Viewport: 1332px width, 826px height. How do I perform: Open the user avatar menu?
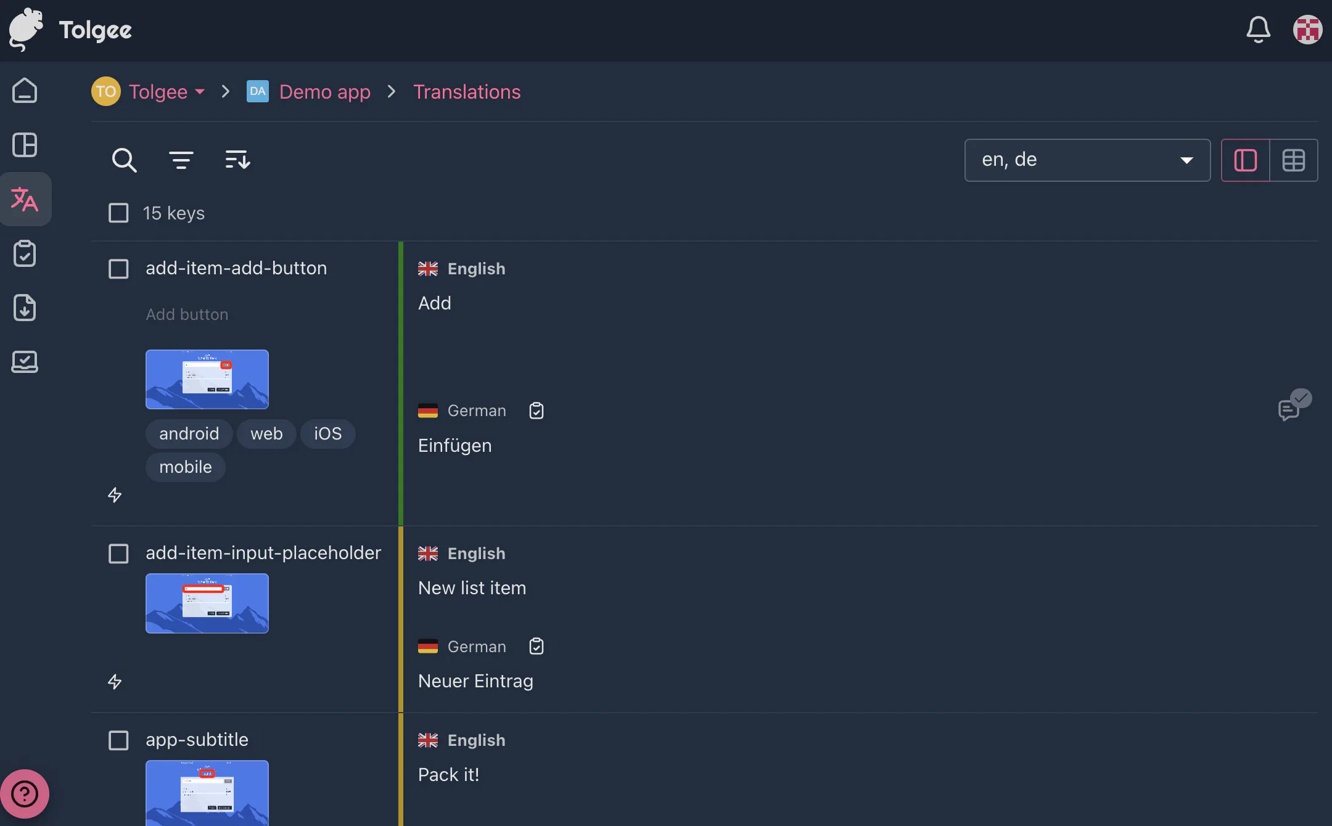(x=1307, y=30)
